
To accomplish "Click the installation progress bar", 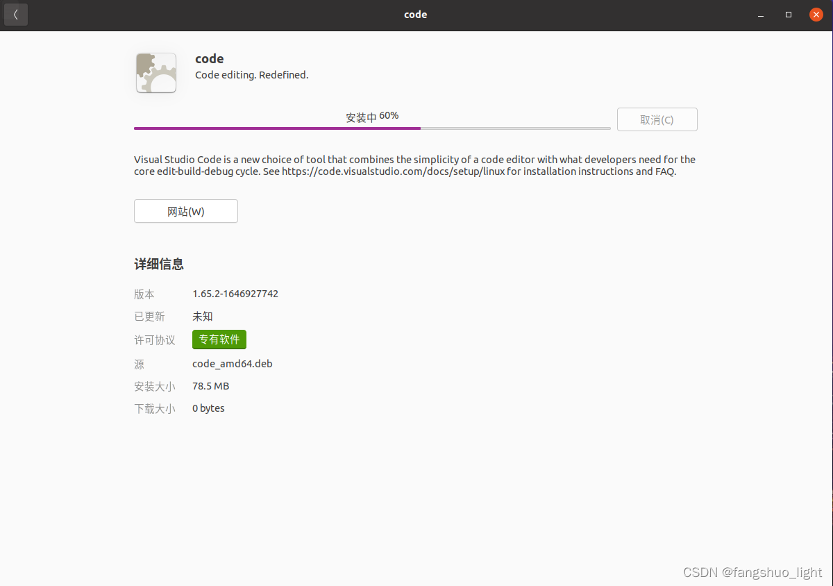I will point(372,128).
